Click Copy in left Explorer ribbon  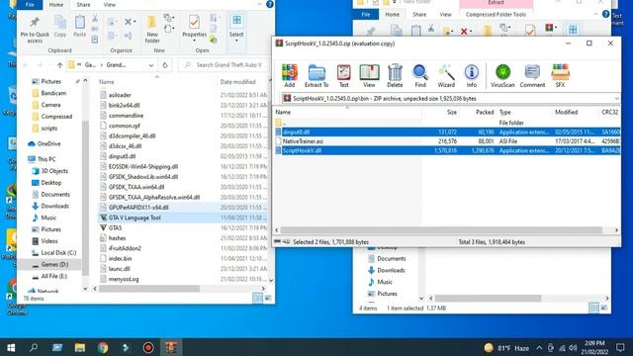click(60, 27)
